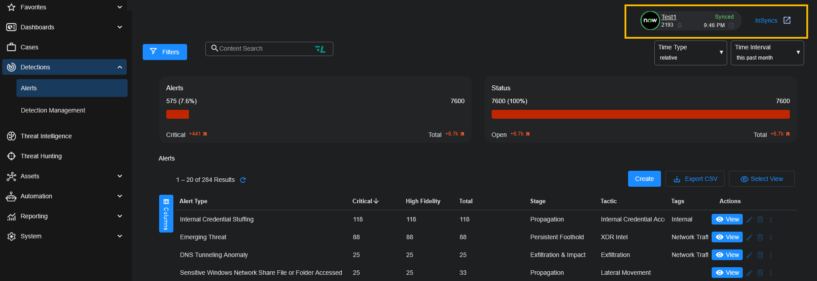Open more options for DNS Tunneling Anomaly
Image resolution: width=817 pixels, height=281 pixels.
pyautogui.click(x=771, y=255)
